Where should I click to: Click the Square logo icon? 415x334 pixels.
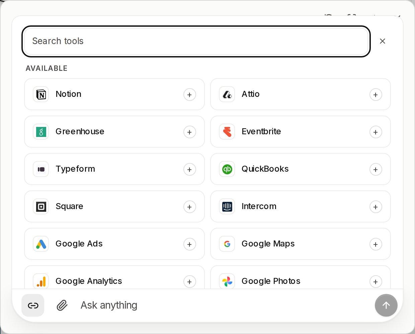[41, 207]
